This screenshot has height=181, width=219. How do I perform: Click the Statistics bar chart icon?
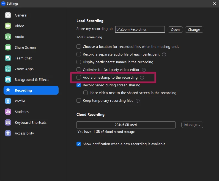click(x=8, y=112)
